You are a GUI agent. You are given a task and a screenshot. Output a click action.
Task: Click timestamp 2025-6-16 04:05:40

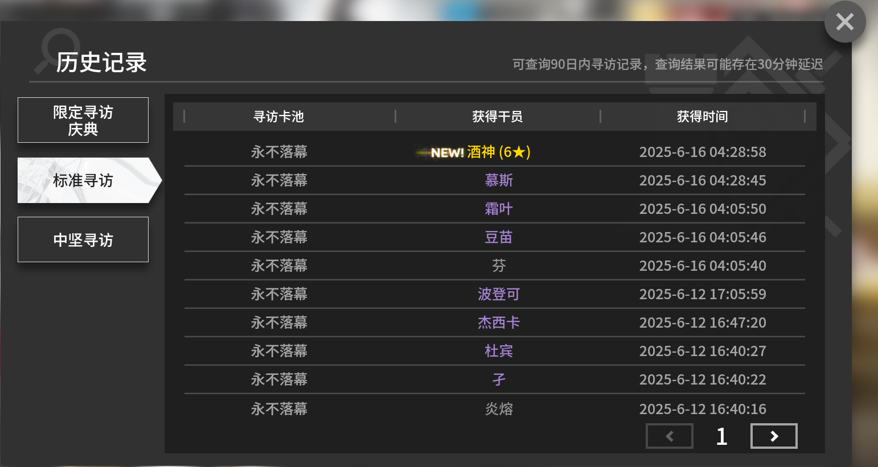pos(703,266)
